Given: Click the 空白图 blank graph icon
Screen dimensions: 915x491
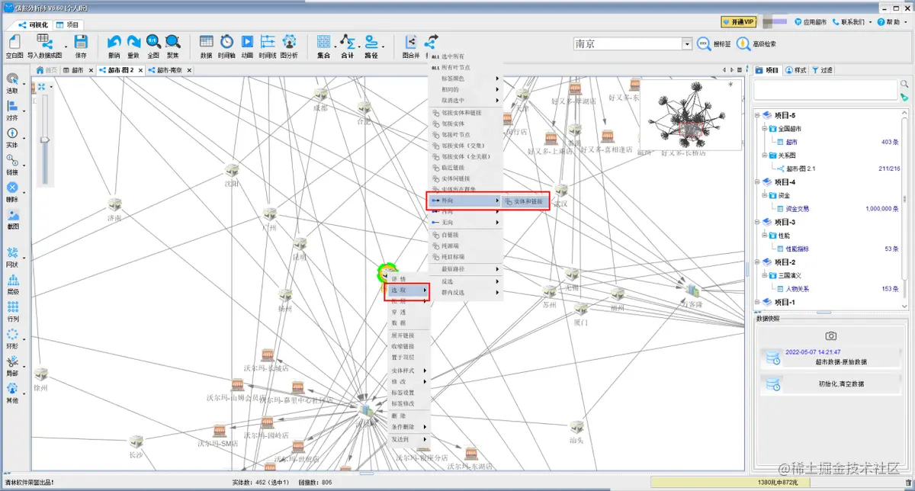Looking at the screenshot, I should pos(14,43).
